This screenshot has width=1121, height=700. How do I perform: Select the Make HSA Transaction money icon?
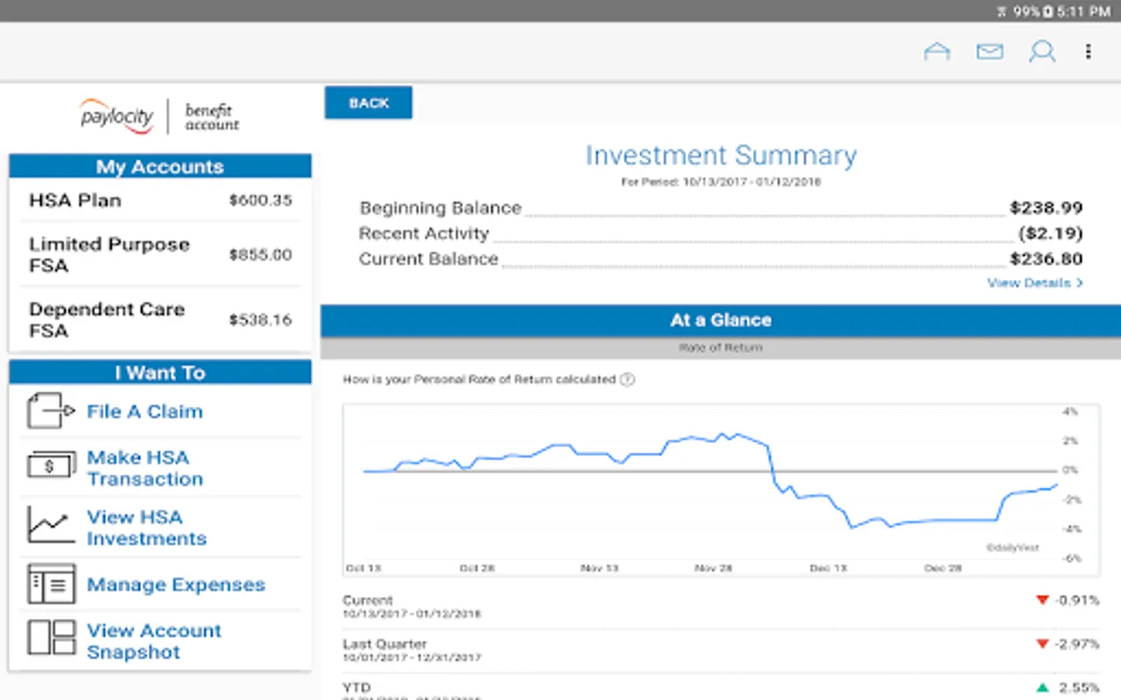(x=51, y=466)
